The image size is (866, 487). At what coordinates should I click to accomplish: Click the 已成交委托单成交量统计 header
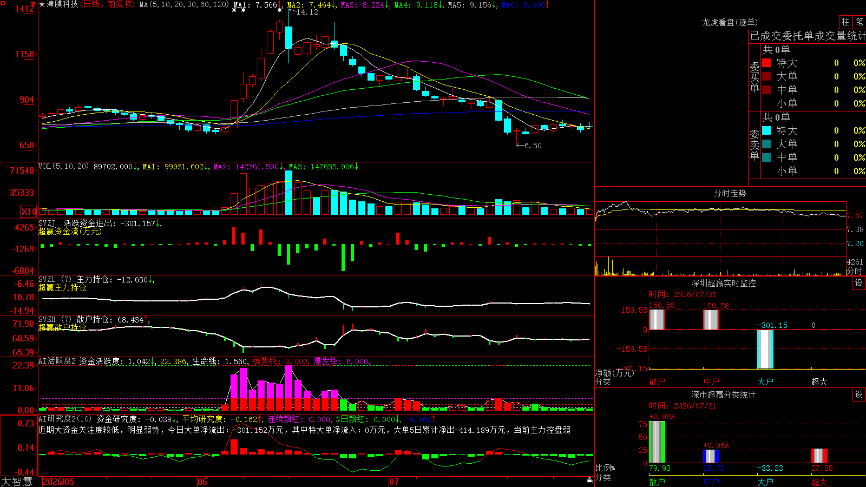click(808, 36)
